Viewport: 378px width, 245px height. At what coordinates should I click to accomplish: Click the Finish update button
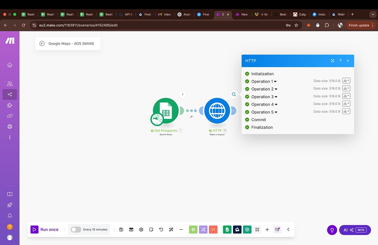359,25
